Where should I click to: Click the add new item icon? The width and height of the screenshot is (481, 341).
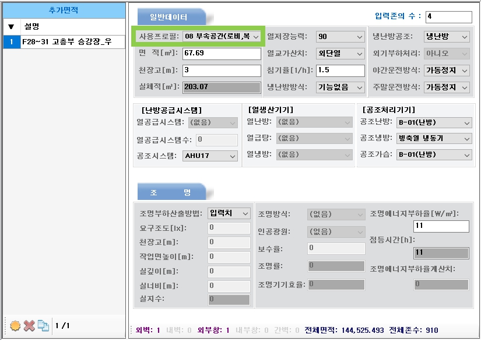(15, 325)
